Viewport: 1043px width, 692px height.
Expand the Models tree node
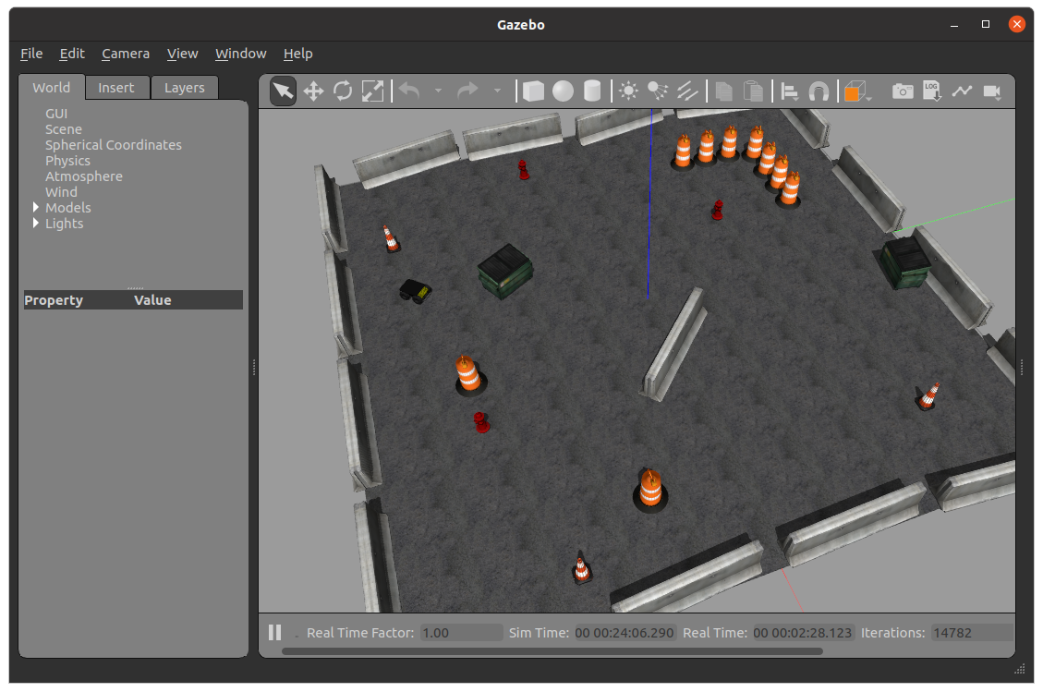[x=36, y=208]
